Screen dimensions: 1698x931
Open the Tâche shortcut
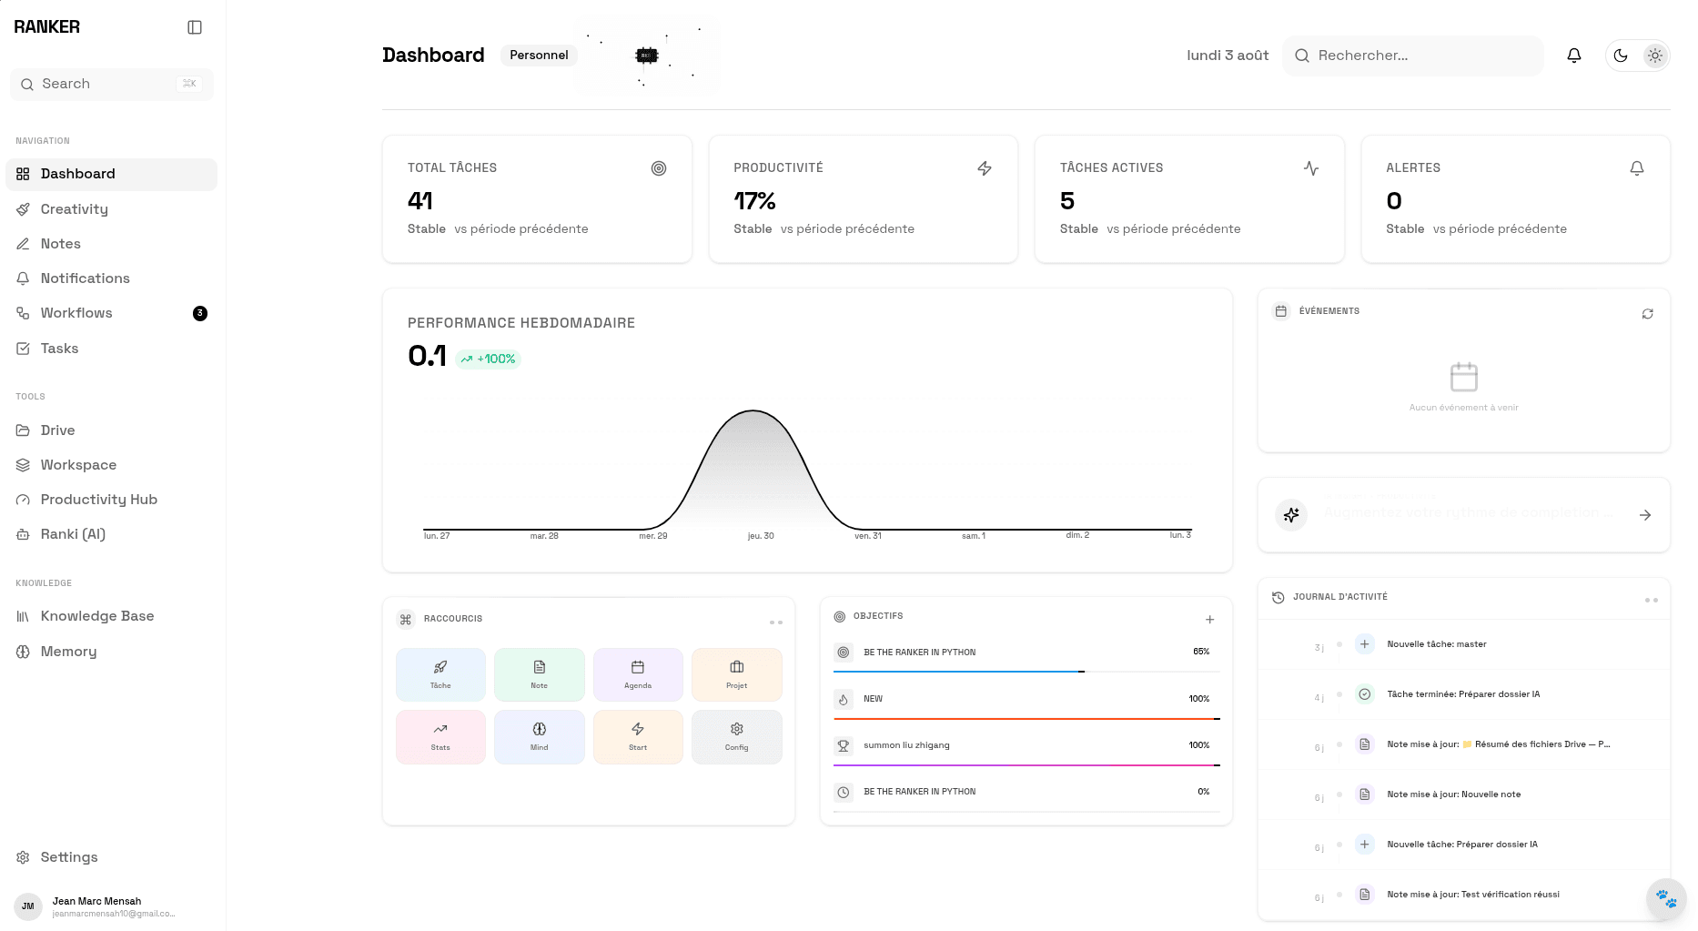[x=440, y=674]
